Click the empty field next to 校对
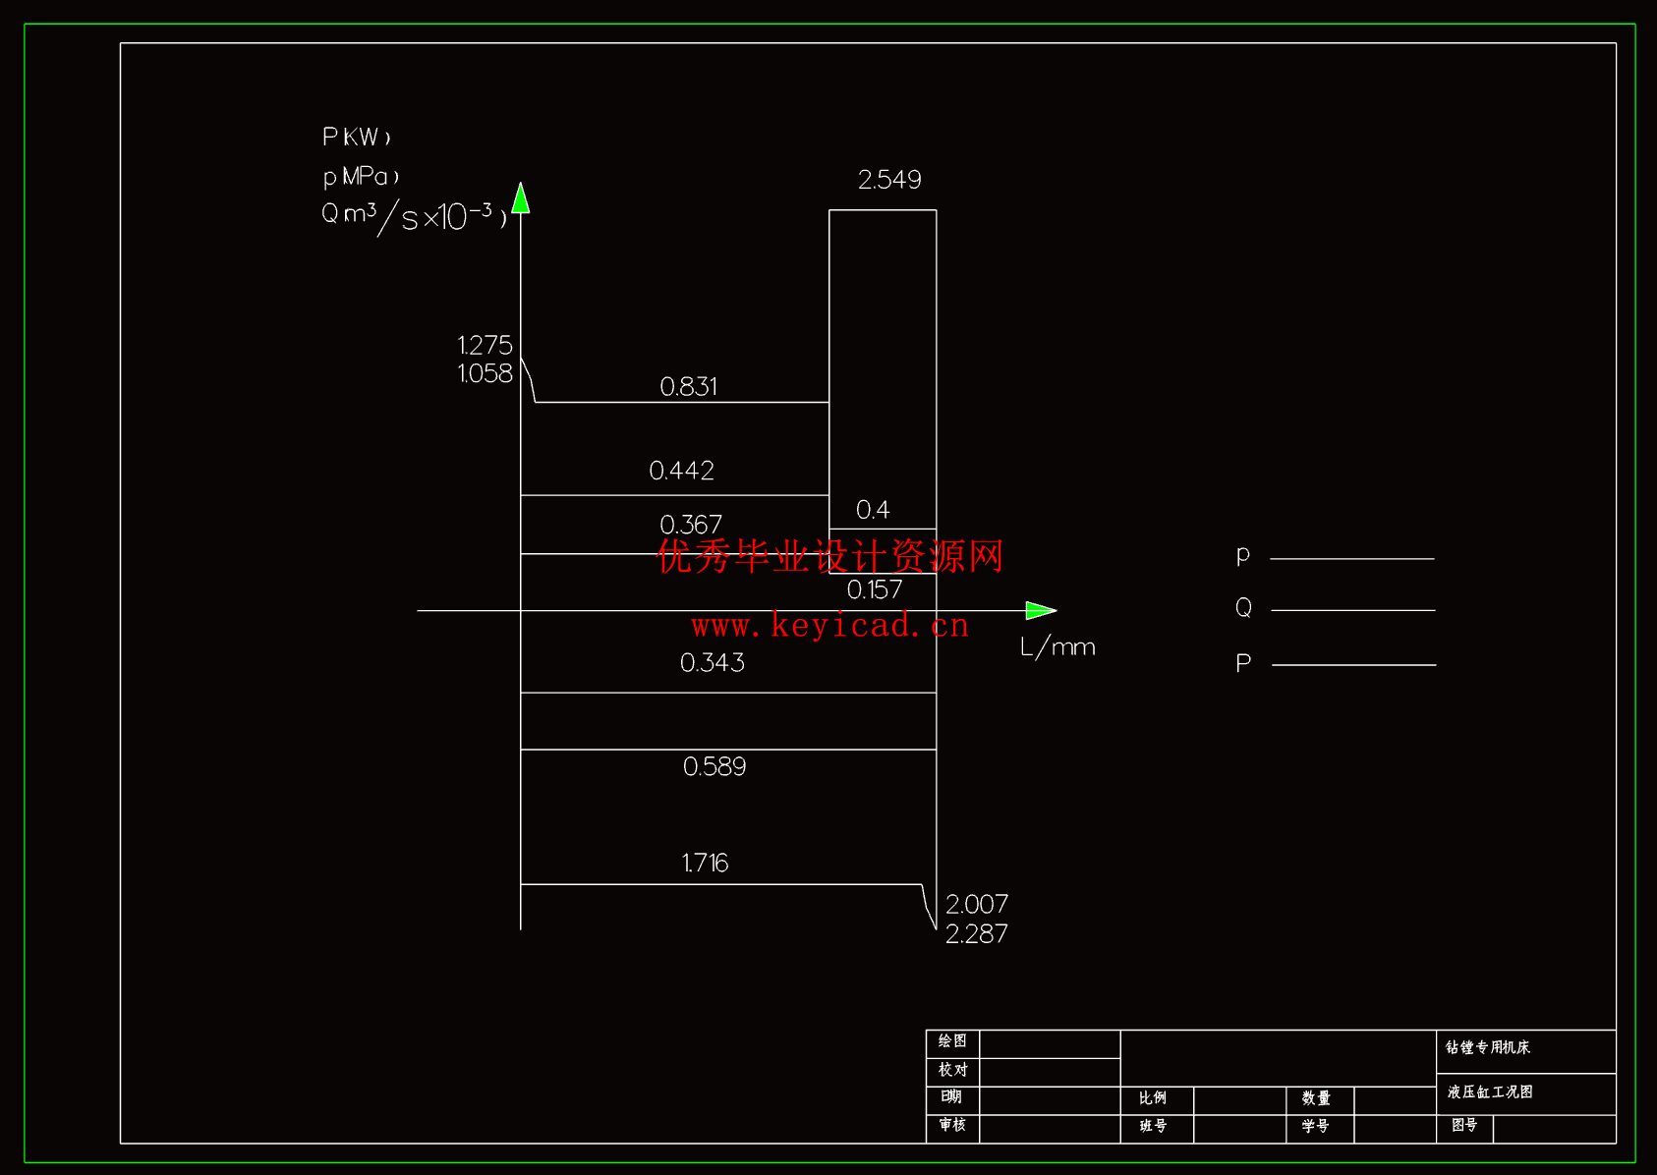This screenshot has height=1175, width=1657. (x=1050, y=1072)
